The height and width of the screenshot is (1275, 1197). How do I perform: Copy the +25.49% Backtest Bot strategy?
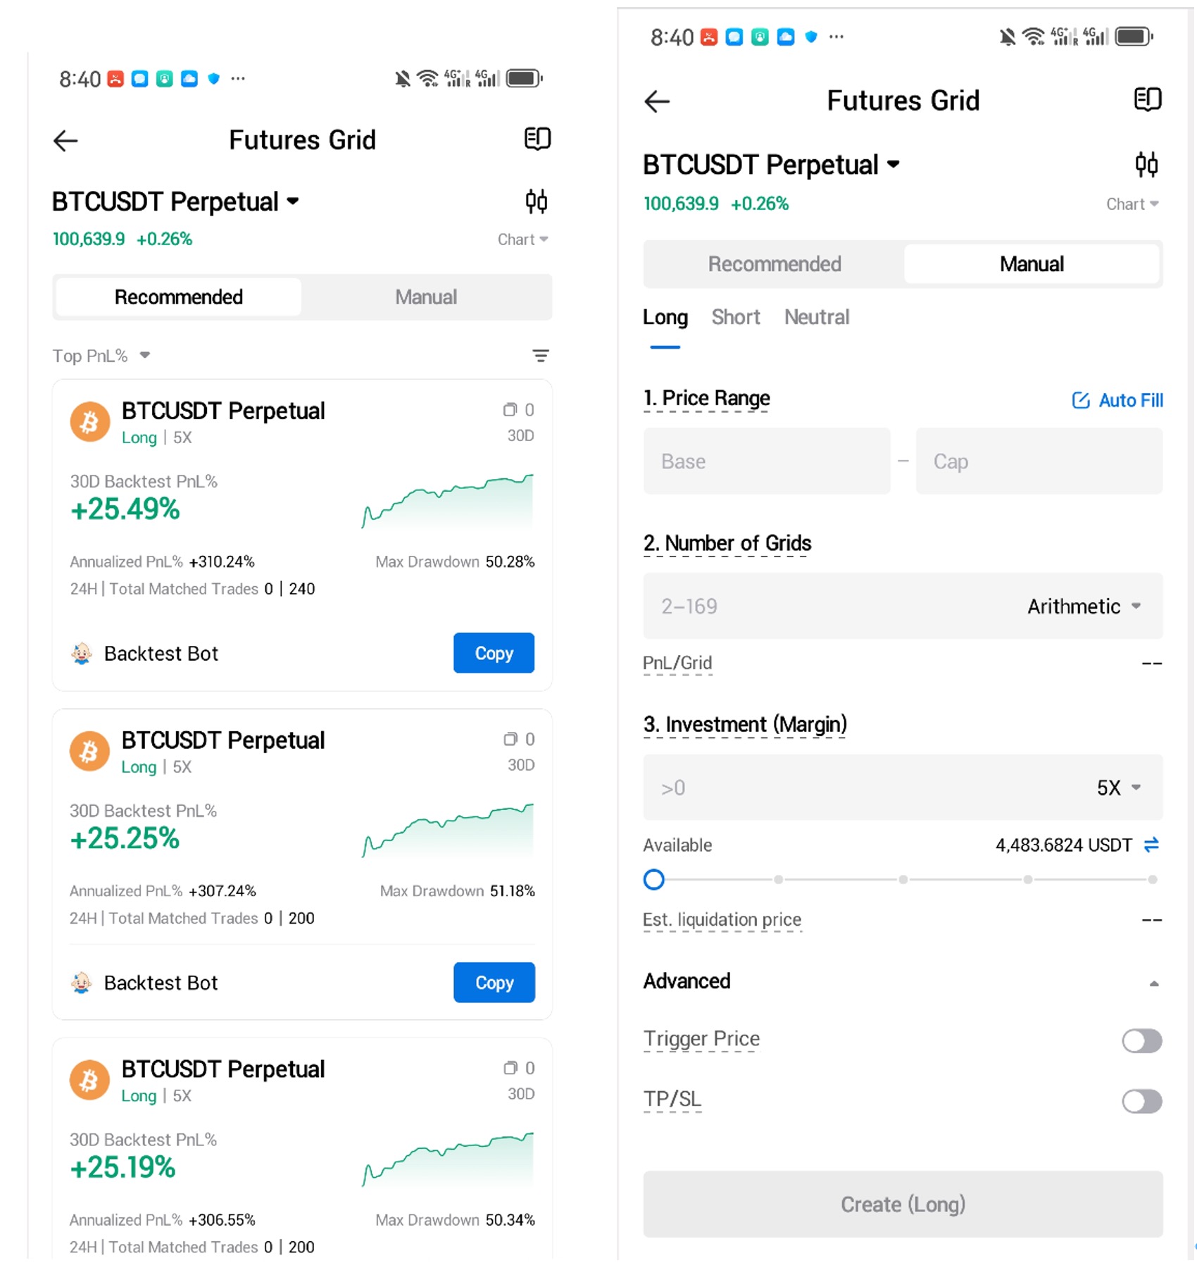[494, 653]
